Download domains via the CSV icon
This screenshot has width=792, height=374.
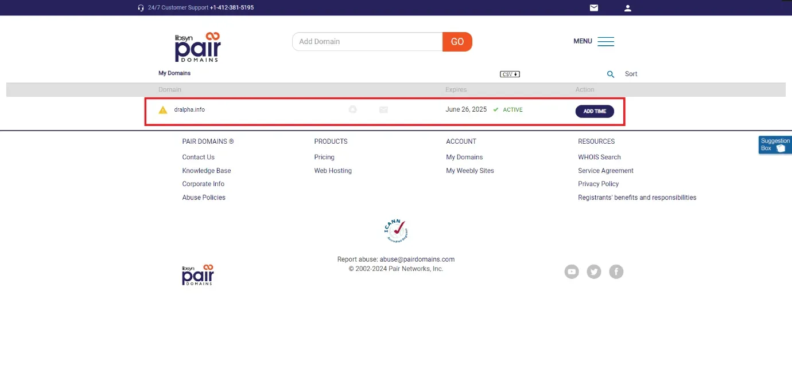point(510,74)
